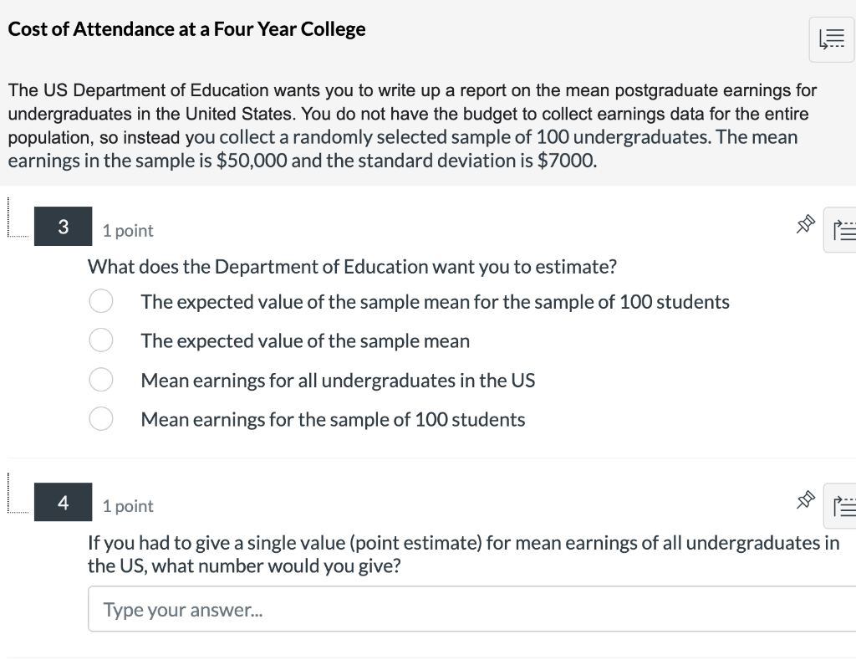Pin question 3 for review
The image size is (856, 660).
click(805, 224)
